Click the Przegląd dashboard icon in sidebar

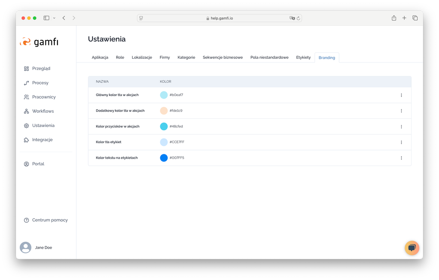coord(26,69)
